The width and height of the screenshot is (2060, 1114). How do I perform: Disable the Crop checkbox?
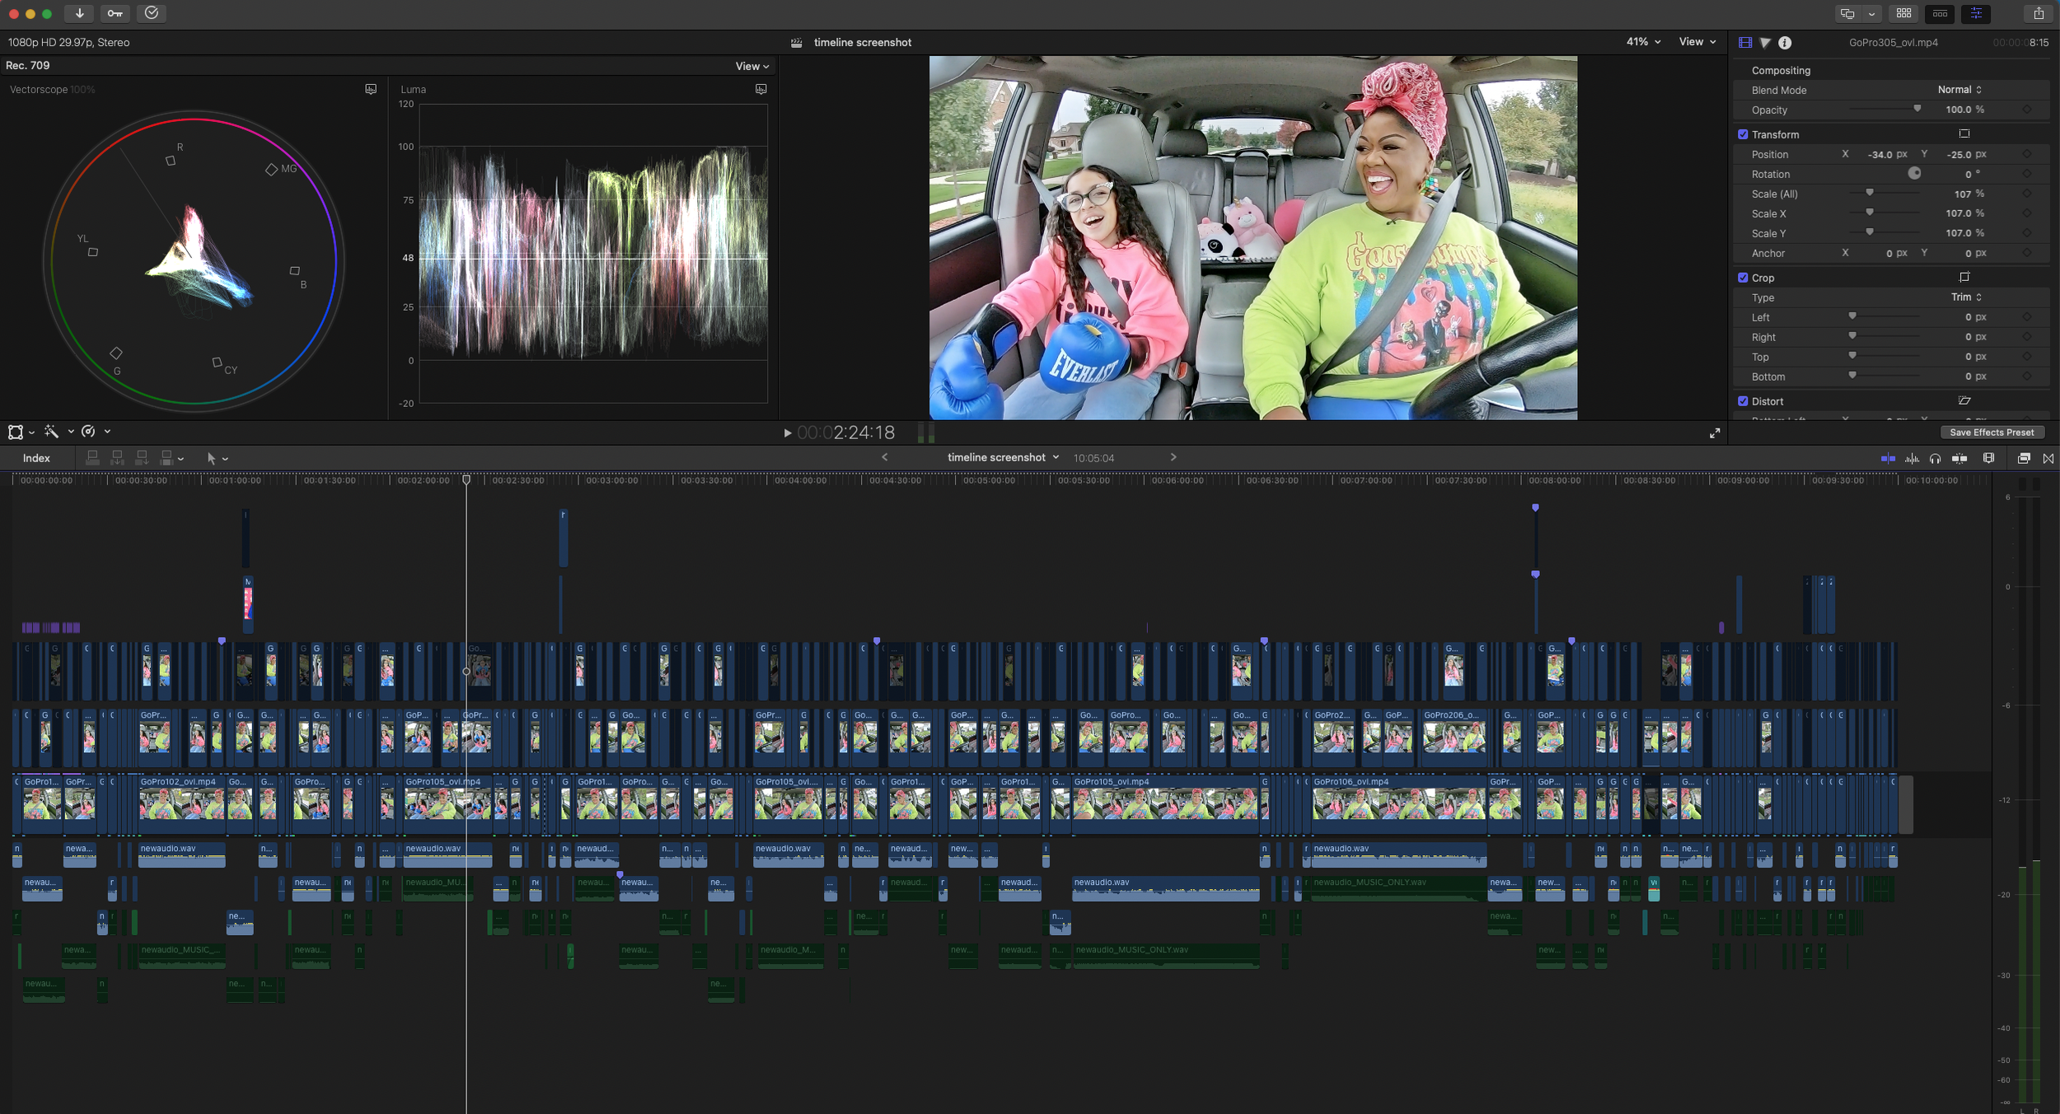[x=1743, y=278]
